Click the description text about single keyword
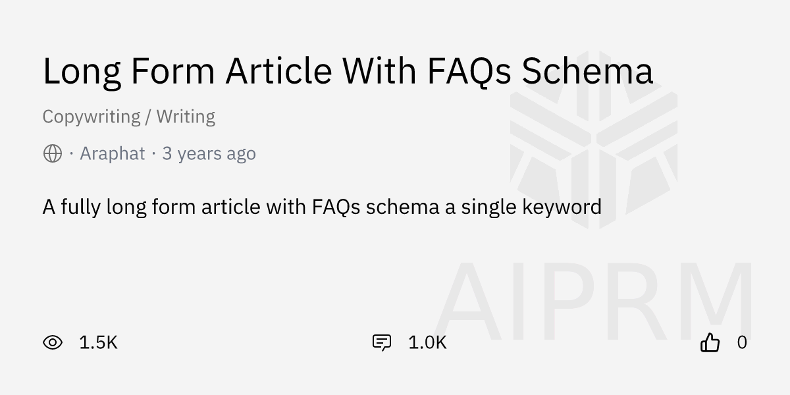The image size is (790, 395). (x=322, y=207)
